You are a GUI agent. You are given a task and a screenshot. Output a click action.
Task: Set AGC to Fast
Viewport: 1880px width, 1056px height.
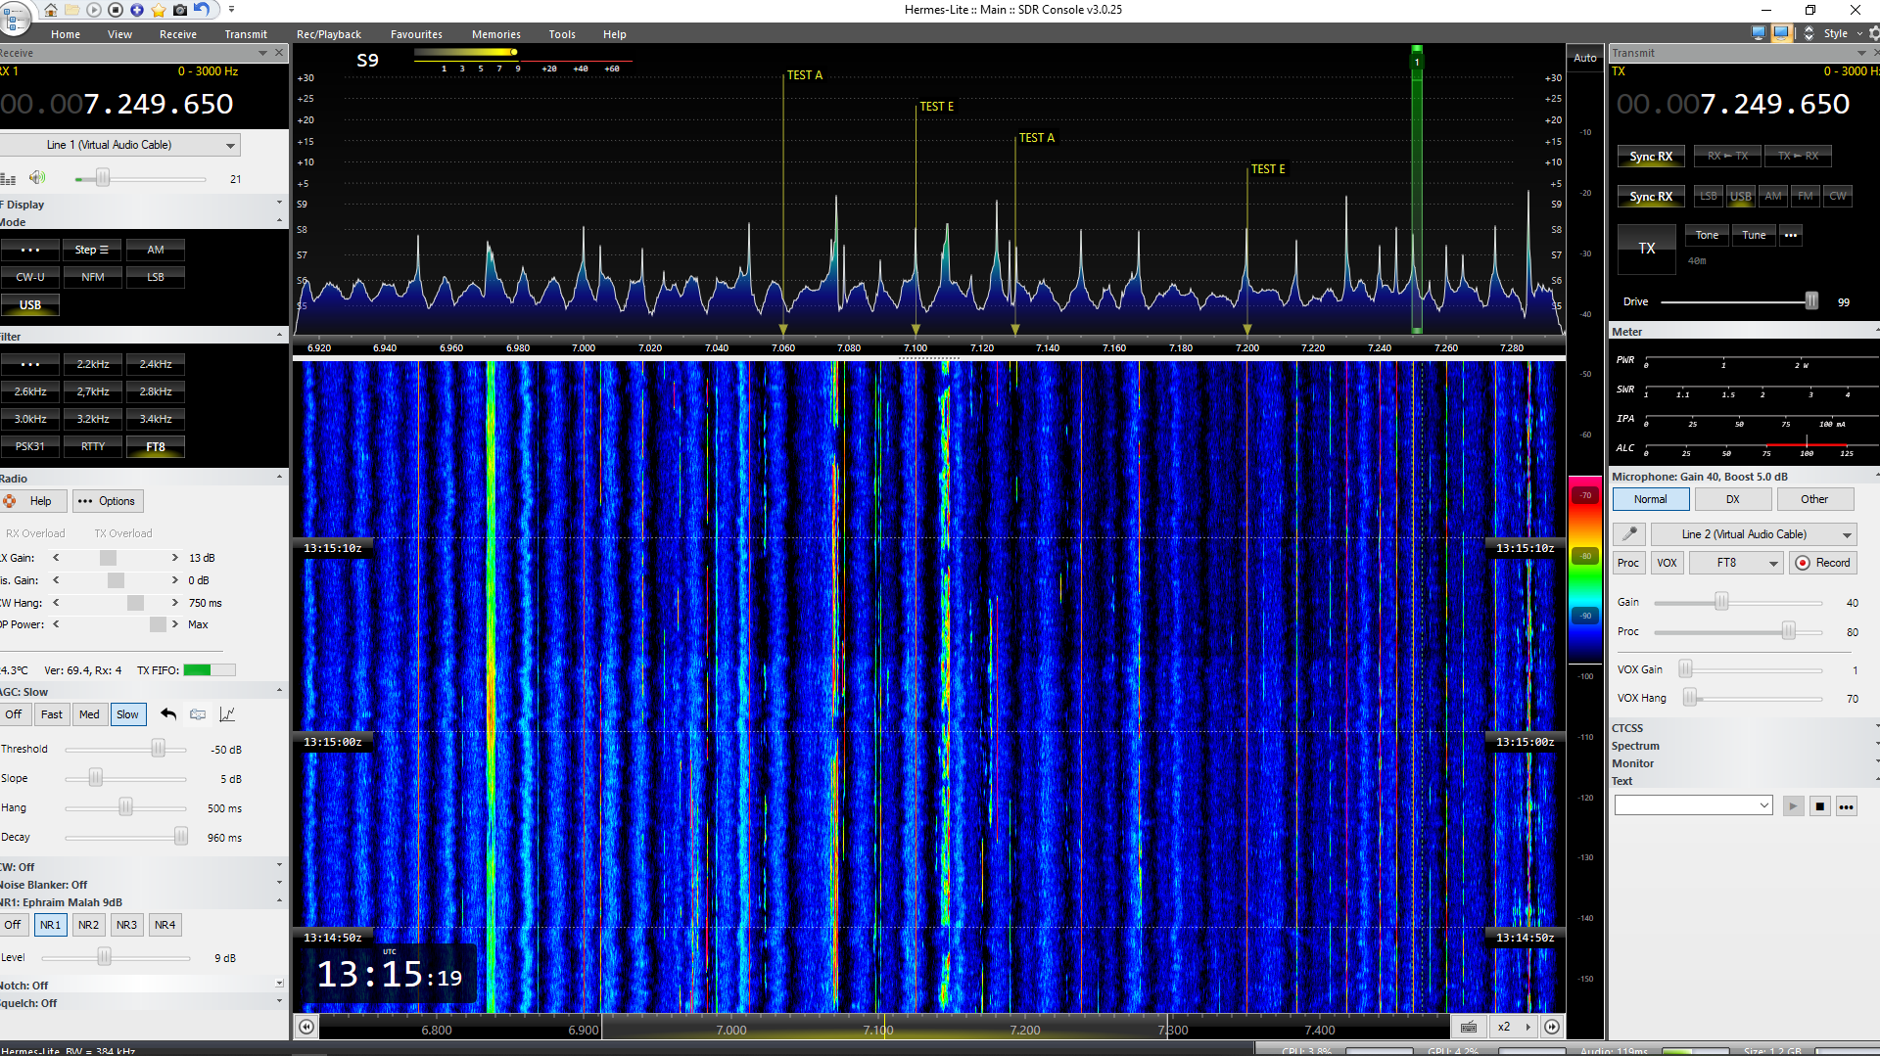coord(52,714)
